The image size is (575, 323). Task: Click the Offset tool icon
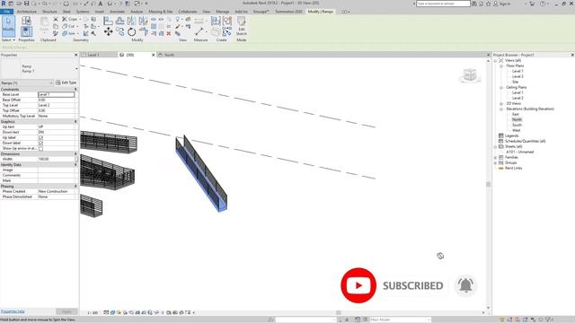point(119,21)
